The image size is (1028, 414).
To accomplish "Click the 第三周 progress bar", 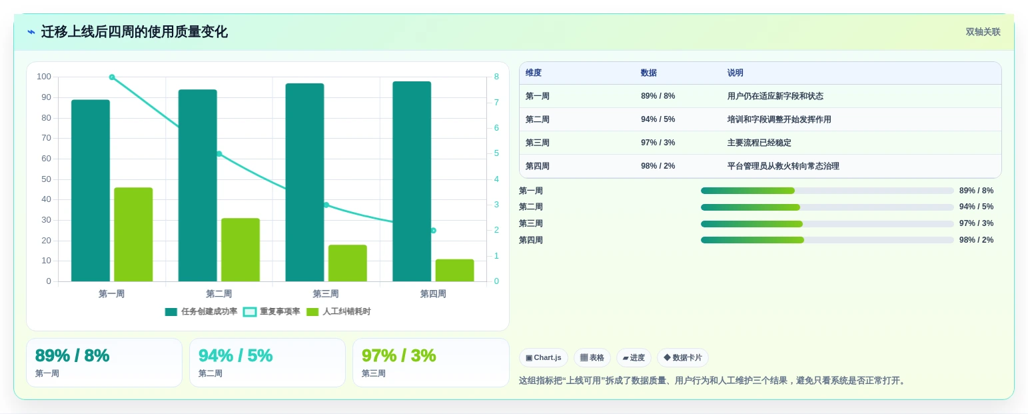I will click(x=827, y=224).
